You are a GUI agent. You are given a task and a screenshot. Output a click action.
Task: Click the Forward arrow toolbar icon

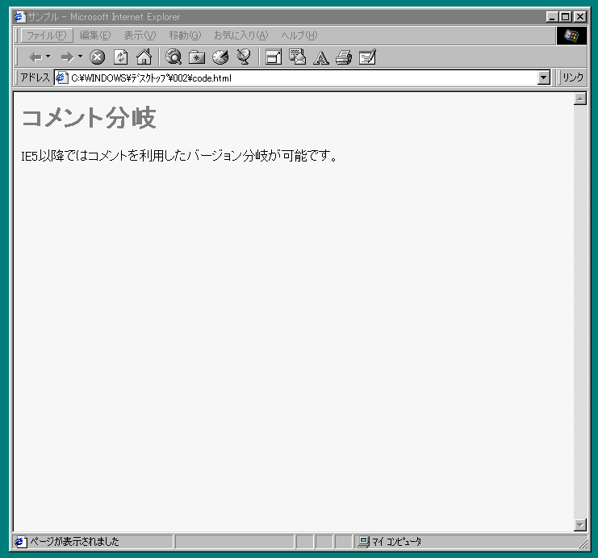pos(67,57)
